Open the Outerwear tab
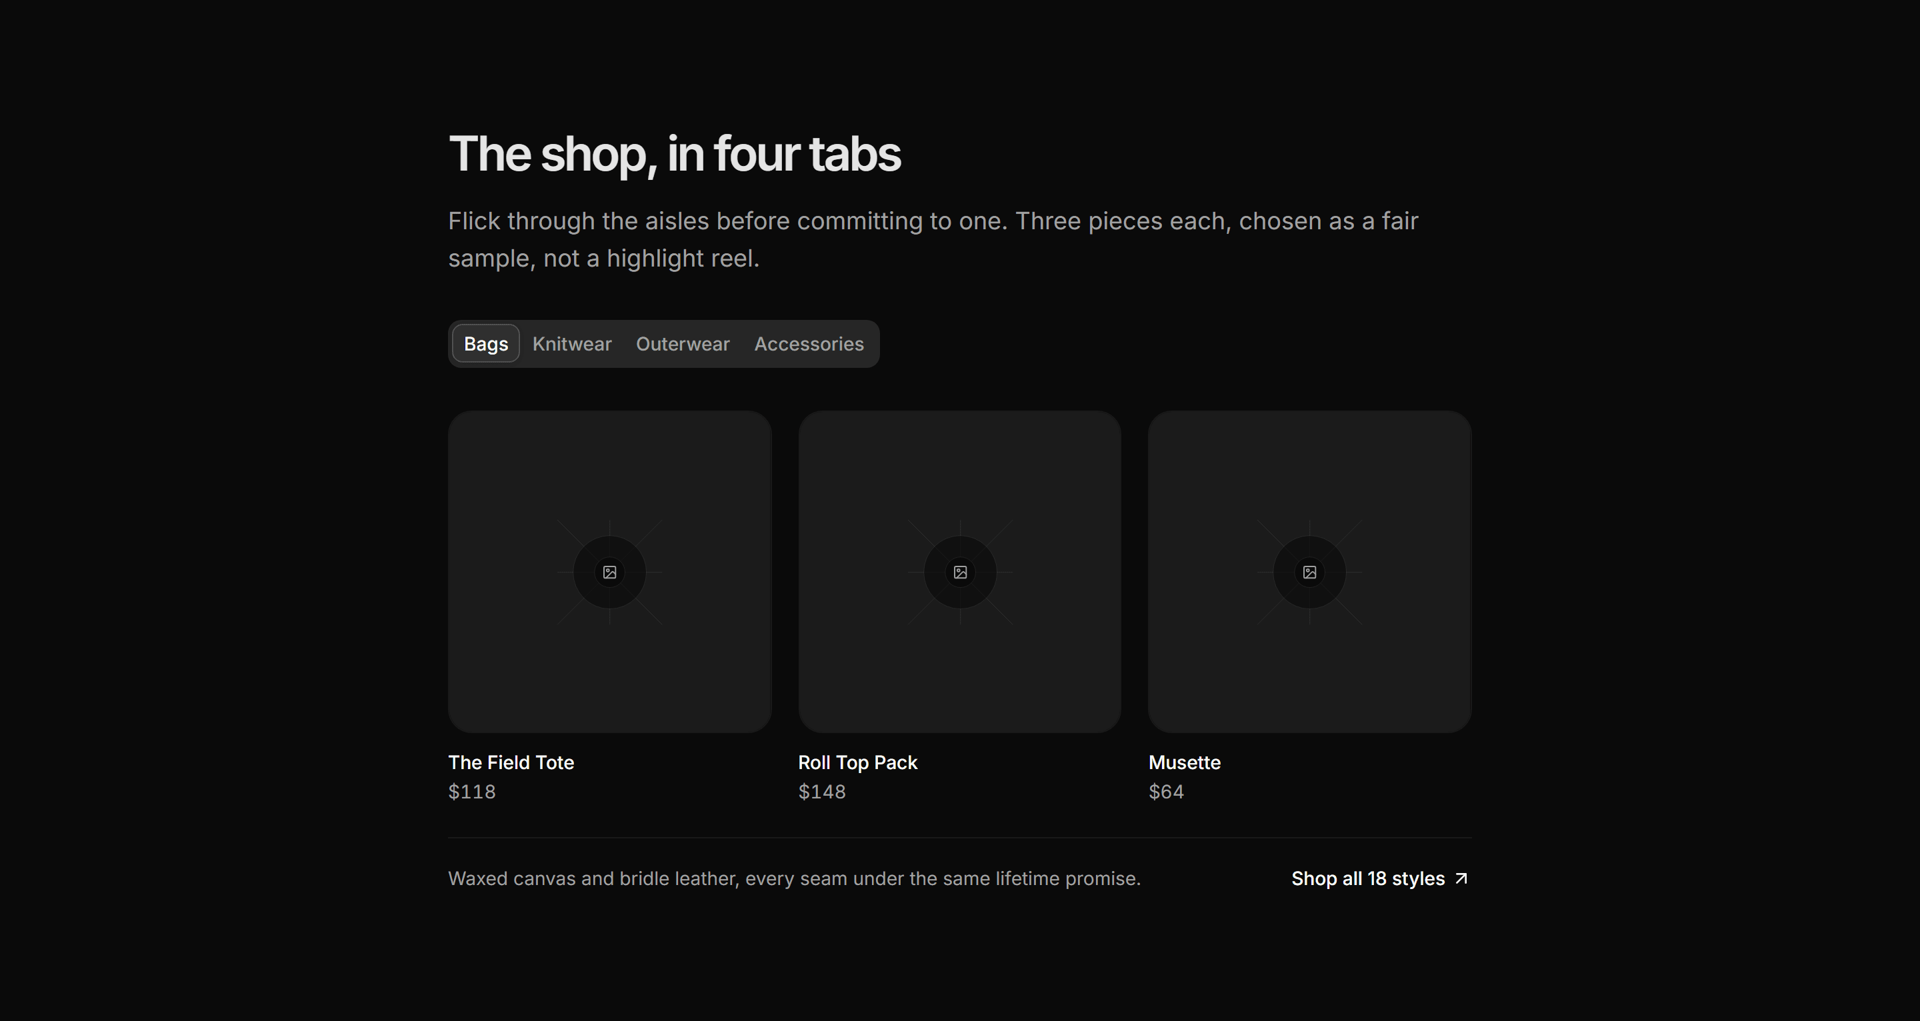 (x=683, y=344)
